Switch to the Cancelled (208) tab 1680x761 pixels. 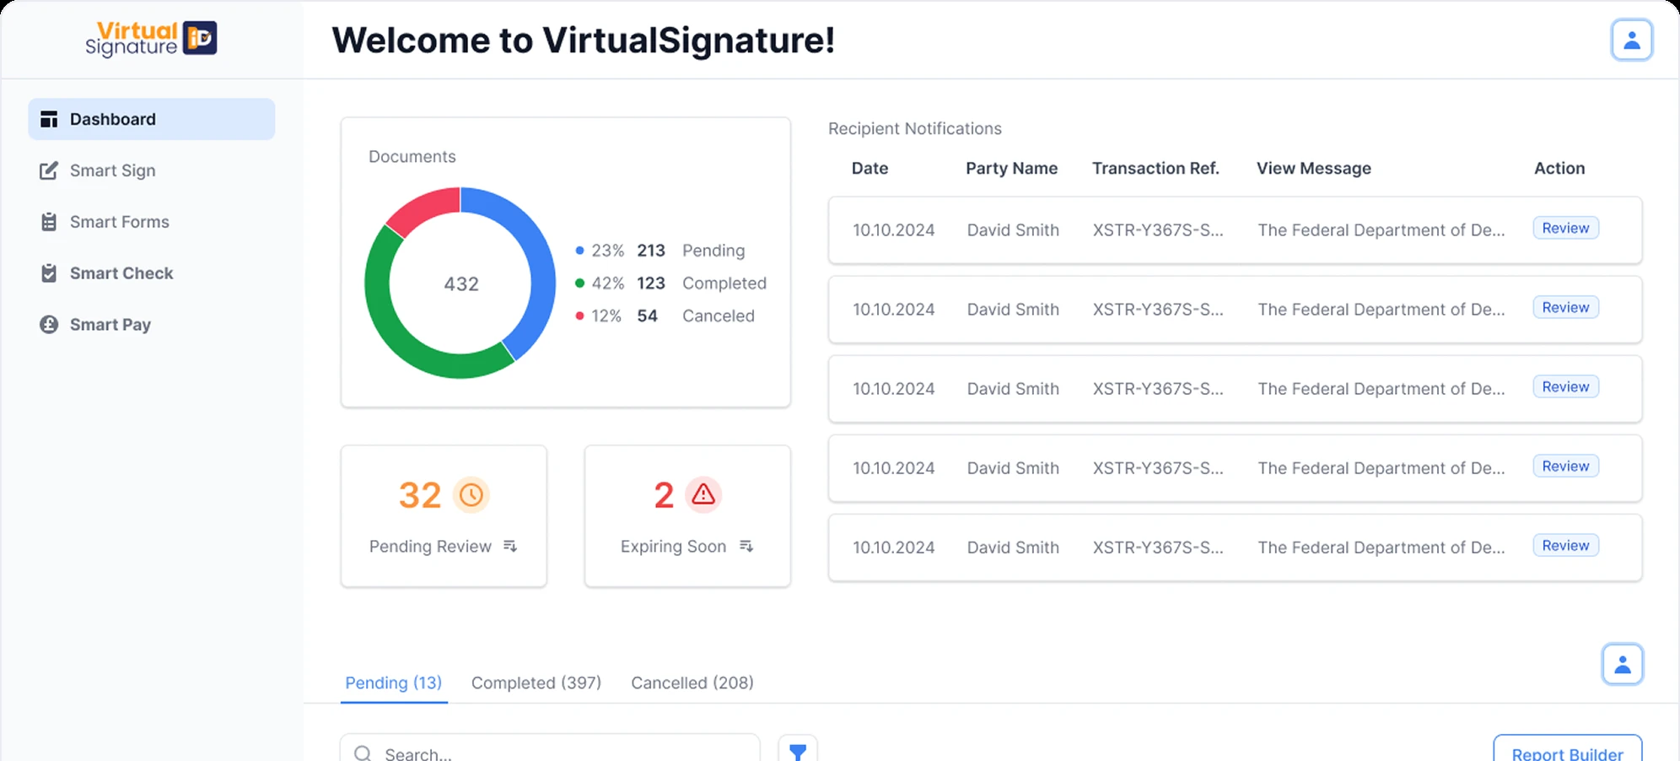coord(691,683)
